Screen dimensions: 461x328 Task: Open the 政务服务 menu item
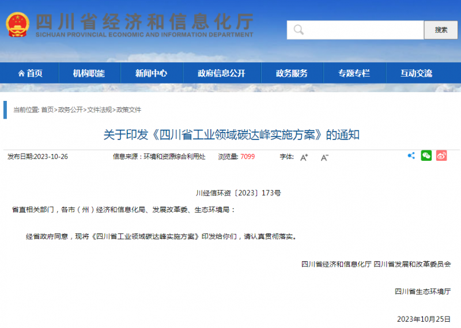click(292, 73)
